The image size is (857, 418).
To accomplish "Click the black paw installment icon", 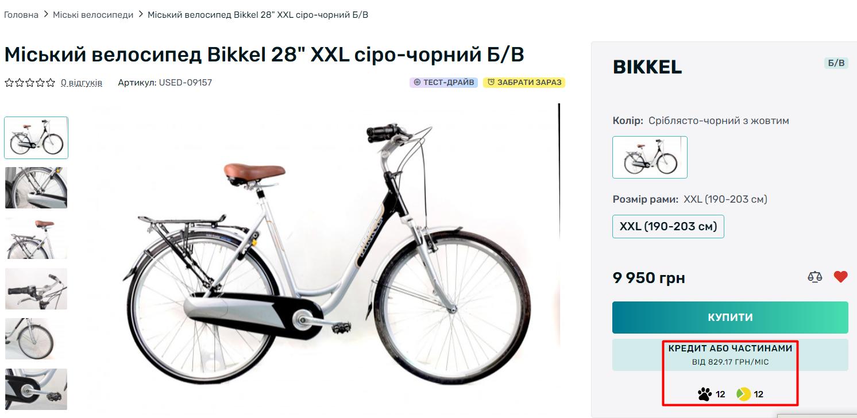I will 704,394.
